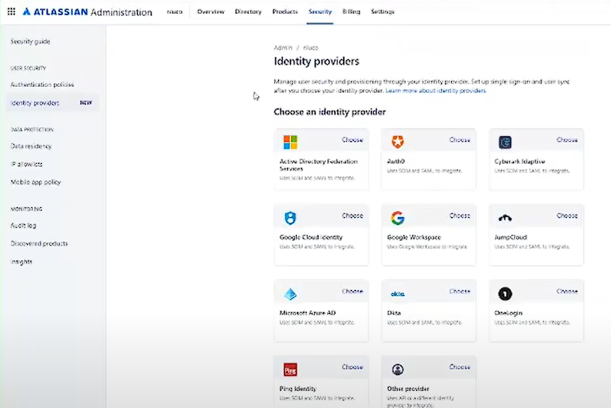Choose Google Workspace provider
The height and width of the screenshot is (408, 611).
click(x=460, y=215)
